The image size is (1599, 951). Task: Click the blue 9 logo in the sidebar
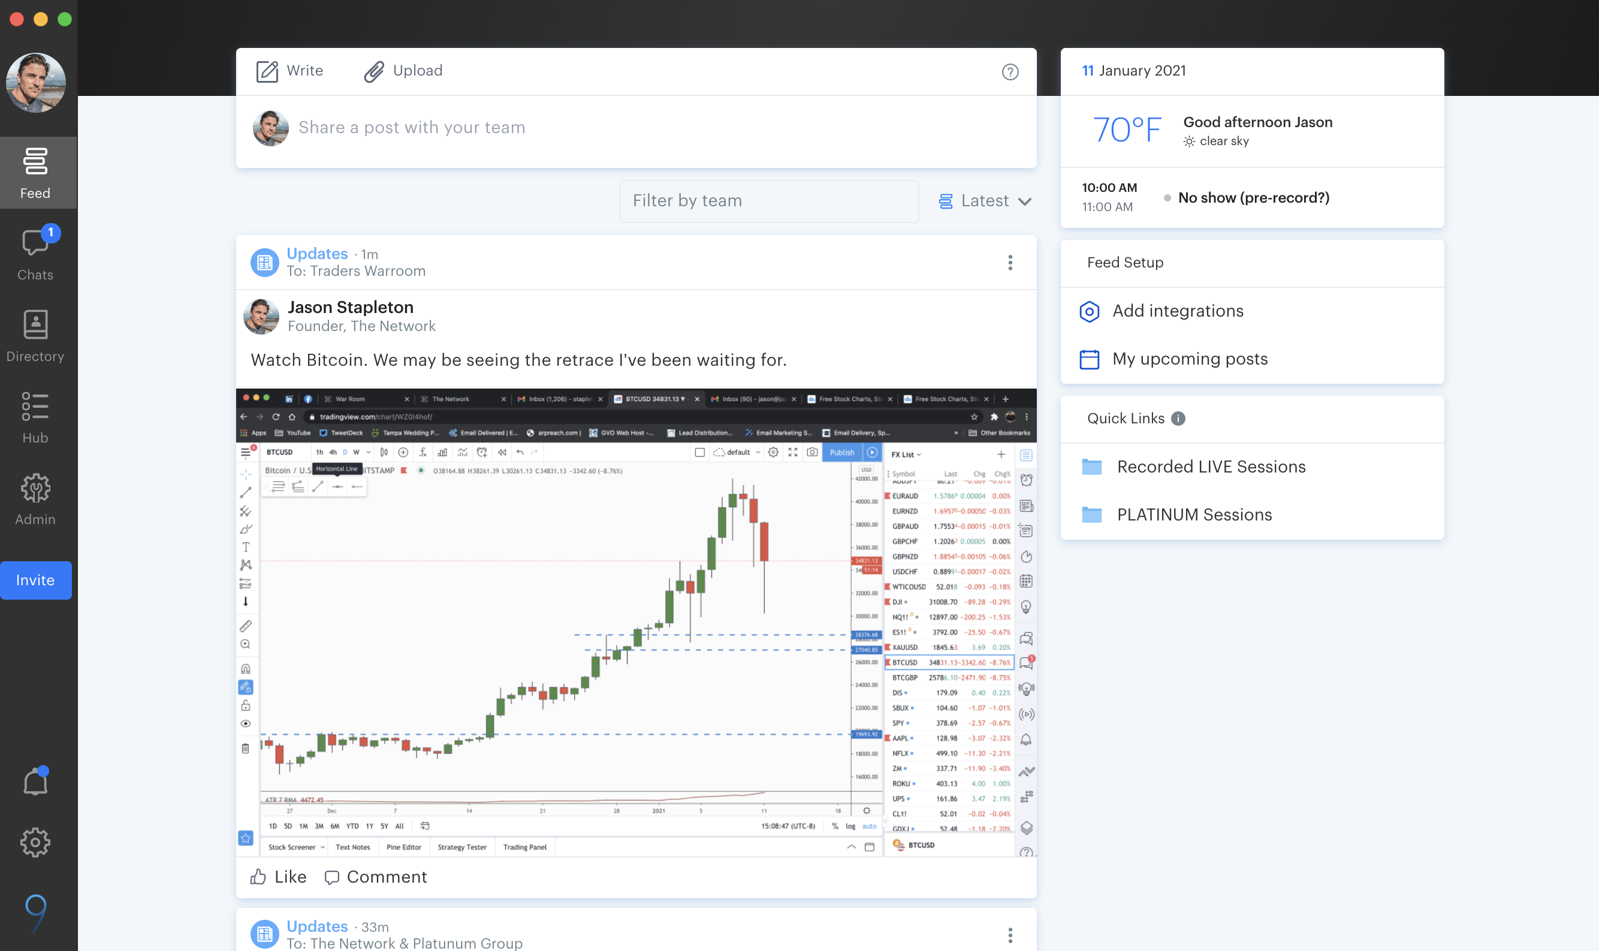coord(36,913)
